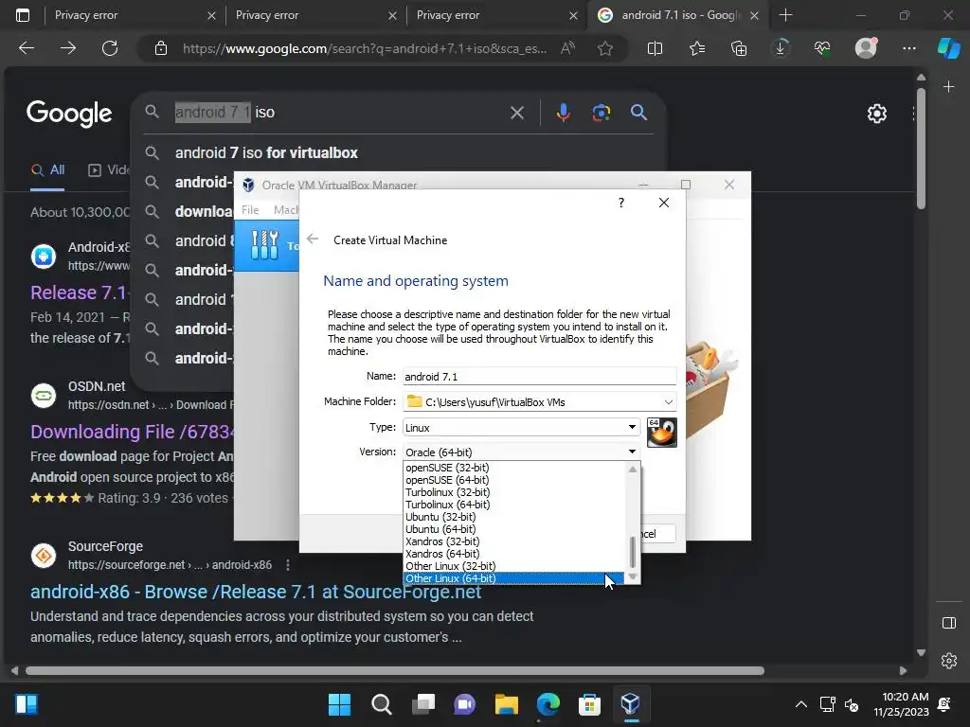Open the Favorites list icon

(697, 48)
